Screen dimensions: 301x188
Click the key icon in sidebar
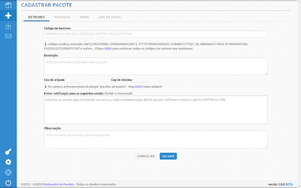8,151
